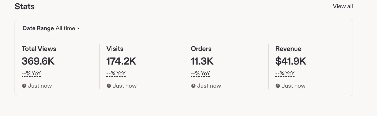Click the Revenue YoY percentage

tap(285, 73)
